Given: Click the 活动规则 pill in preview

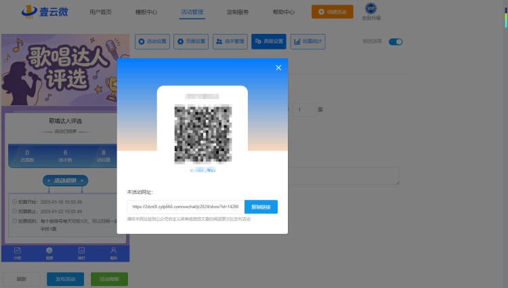Looking at the screenshot, I should coord(66,180).
